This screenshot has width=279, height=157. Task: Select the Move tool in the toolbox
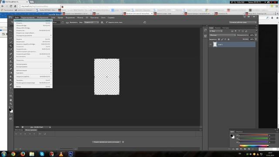(x=10, y=31)
